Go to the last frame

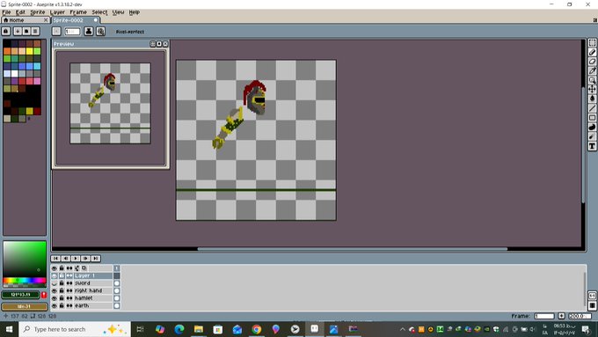coord(96,259)
